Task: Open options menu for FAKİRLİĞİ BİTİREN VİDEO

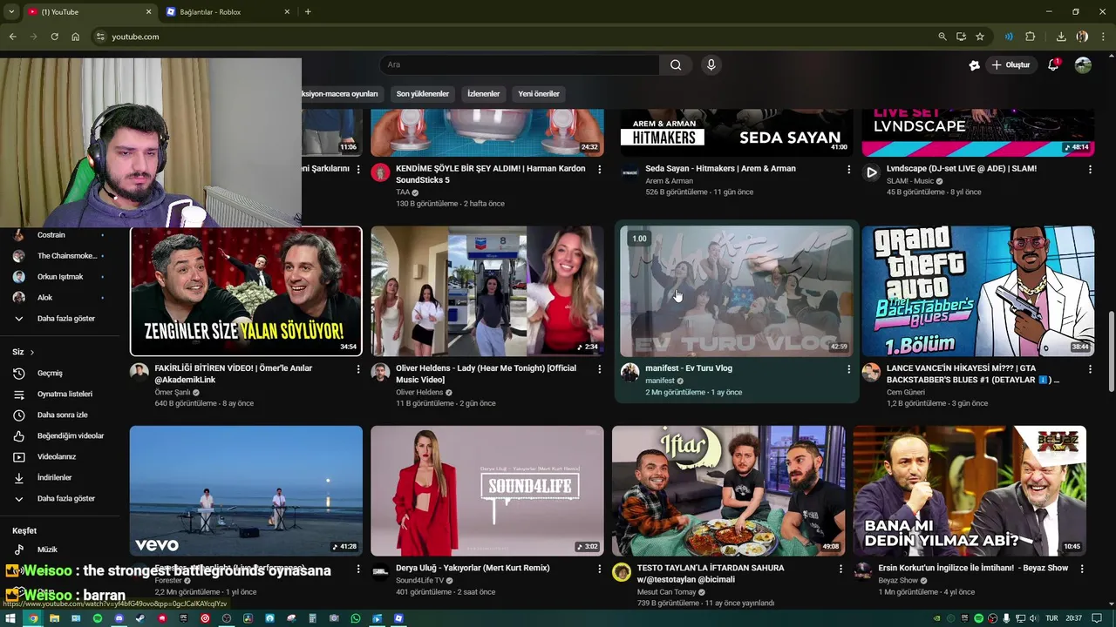Action: 357,369
